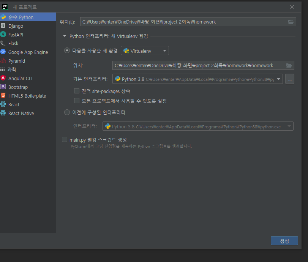Select 이전에 구성된 인터프리터 radio button
Screen dimensions: 308x262
(x=67, y=112)
